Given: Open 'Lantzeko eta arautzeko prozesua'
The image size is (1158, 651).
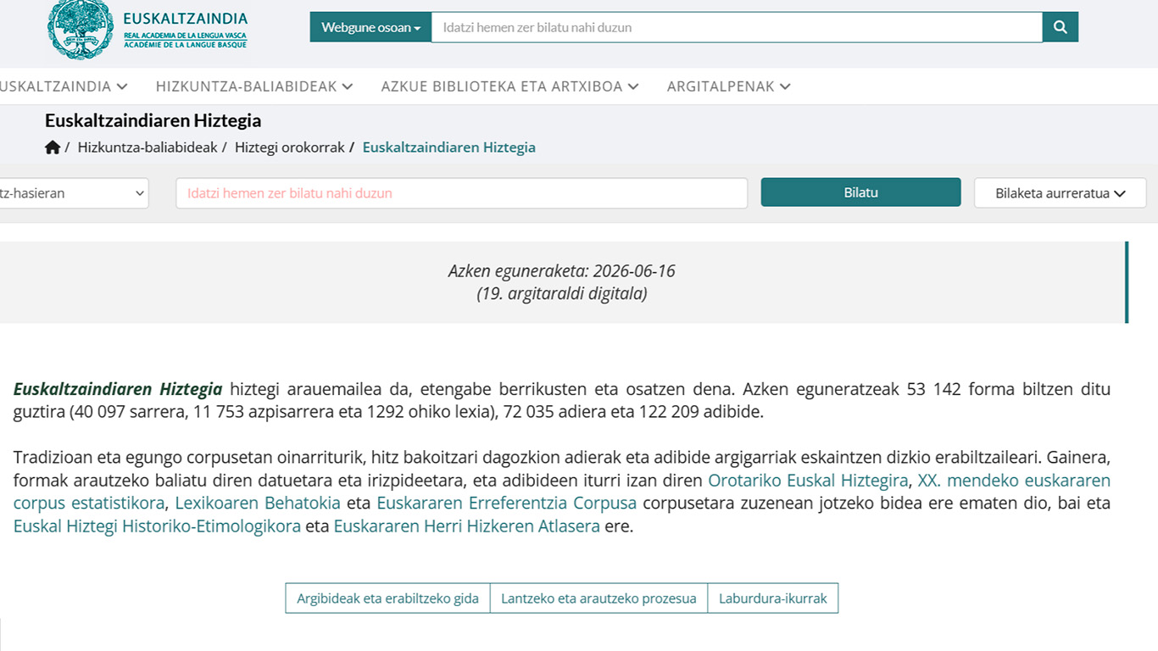Looking at the screenshot, I should point(598,598).
